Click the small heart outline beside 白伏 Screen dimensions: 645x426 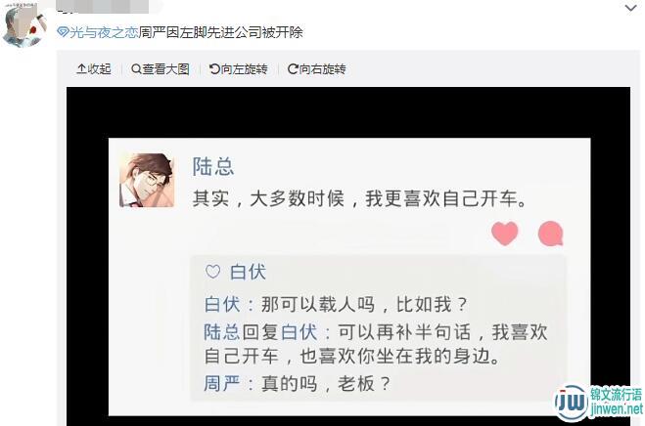tap(212, 272)
